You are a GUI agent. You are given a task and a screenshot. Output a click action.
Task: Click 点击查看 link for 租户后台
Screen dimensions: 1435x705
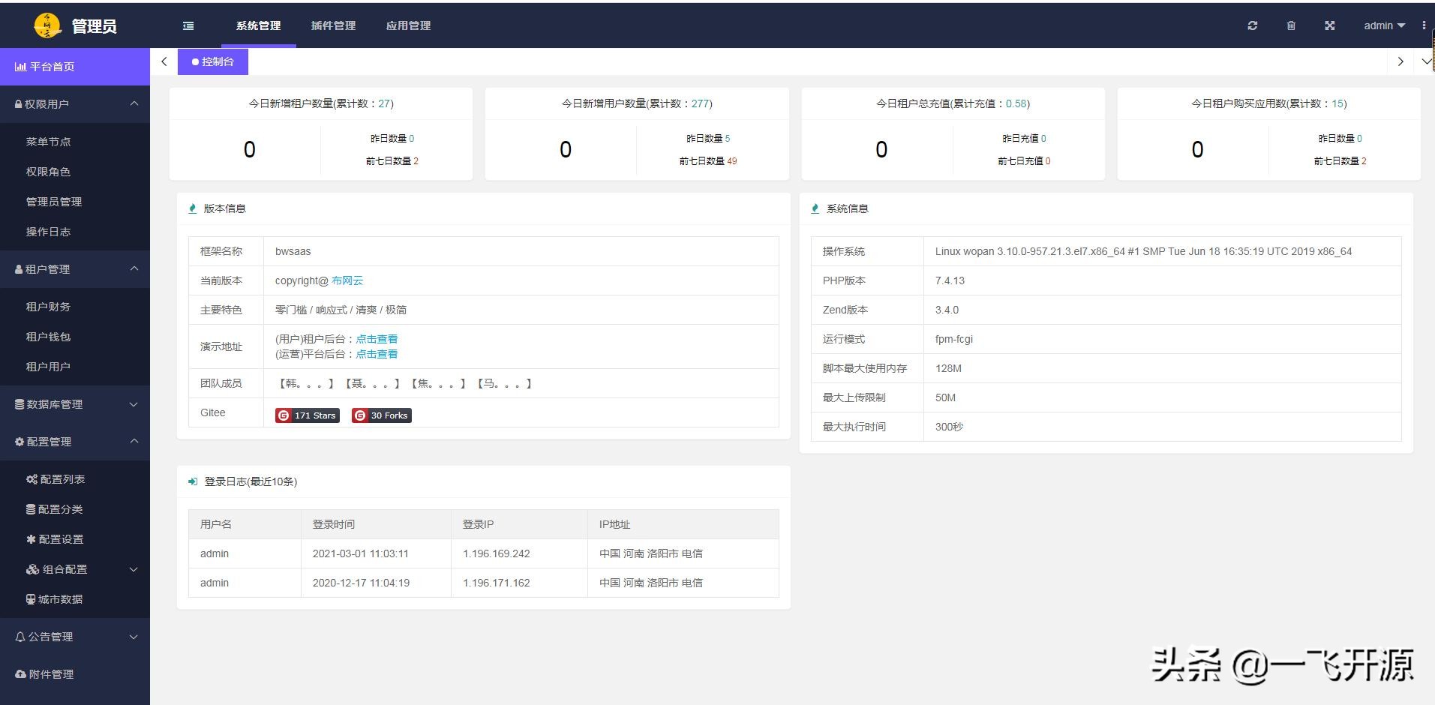(x=377, y=339)
